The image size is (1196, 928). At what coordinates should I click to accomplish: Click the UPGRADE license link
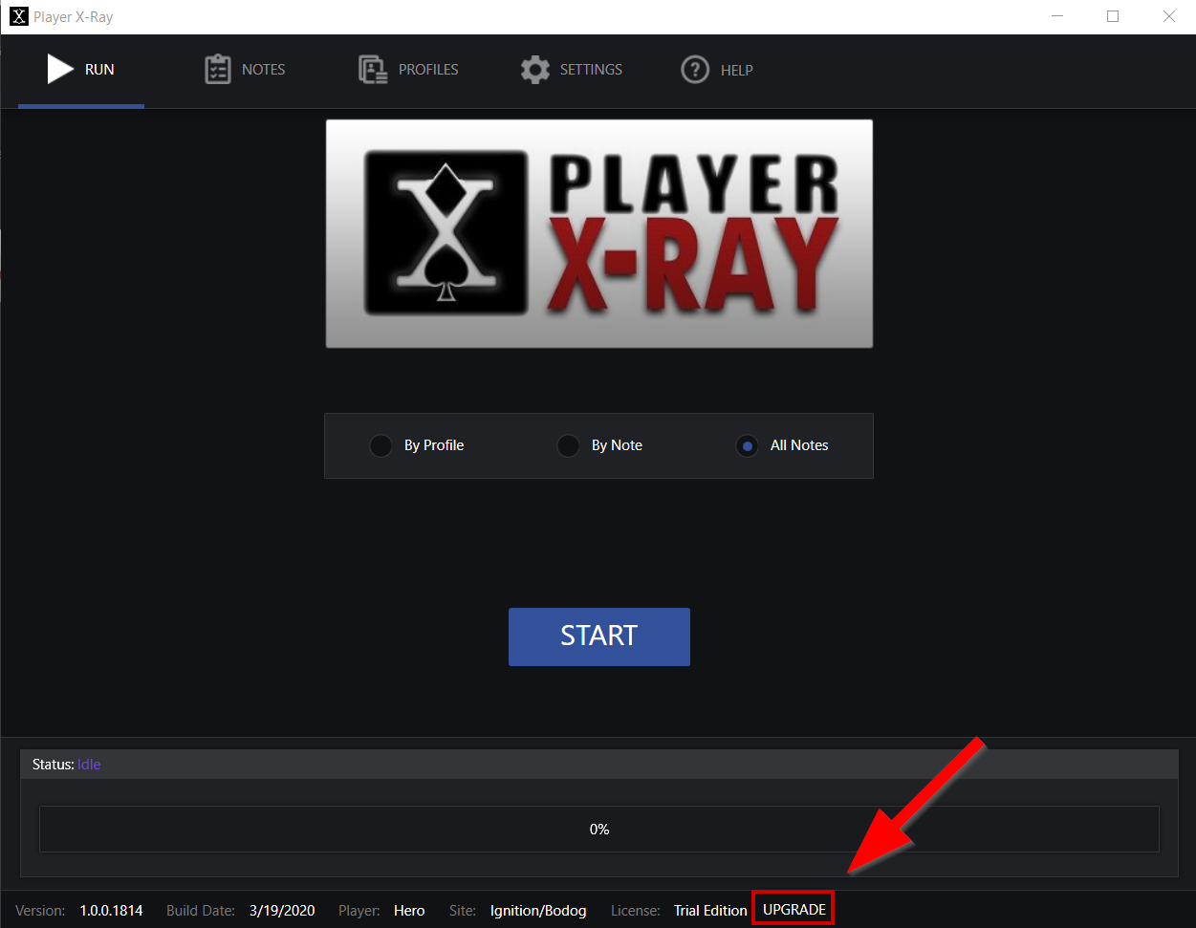[x=794, y=910]
